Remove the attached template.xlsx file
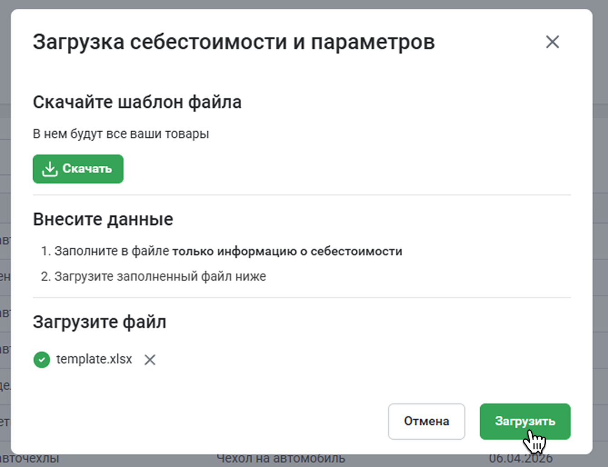Viewport: 608px width, 467px height. point(150,360)
